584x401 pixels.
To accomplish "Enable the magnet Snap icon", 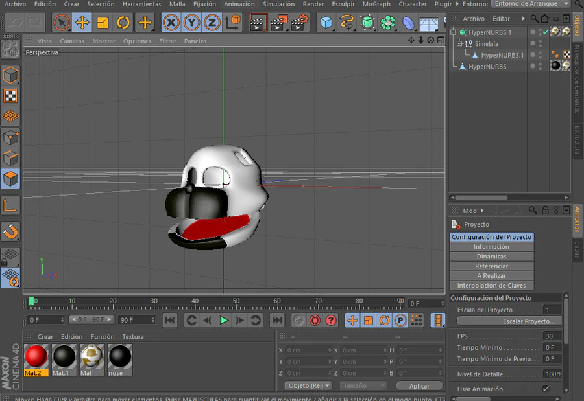I will click(x=10, y=231).
